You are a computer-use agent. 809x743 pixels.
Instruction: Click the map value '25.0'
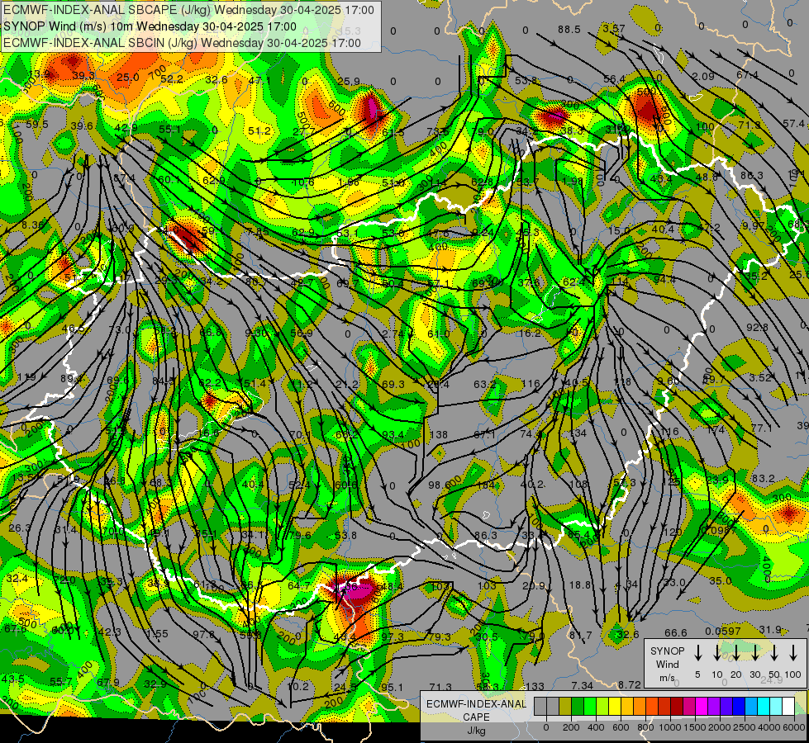(x=127, y=78)
